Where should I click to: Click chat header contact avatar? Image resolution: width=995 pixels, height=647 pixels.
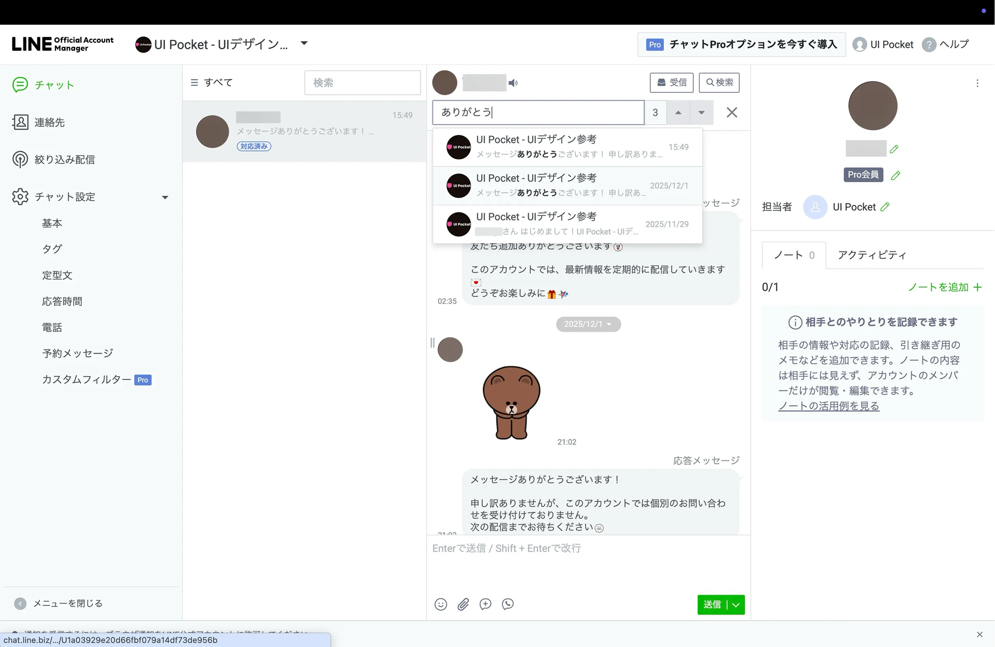click(444, 83)
